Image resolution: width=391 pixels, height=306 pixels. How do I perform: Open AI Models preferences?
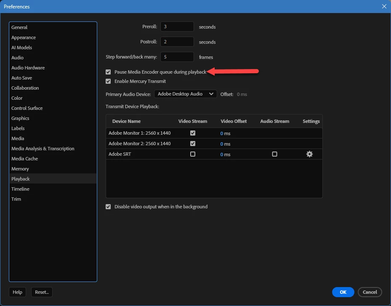53,48
